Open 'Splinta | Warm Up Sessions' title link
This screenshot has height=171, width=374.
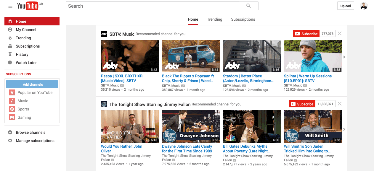[308, 78]
